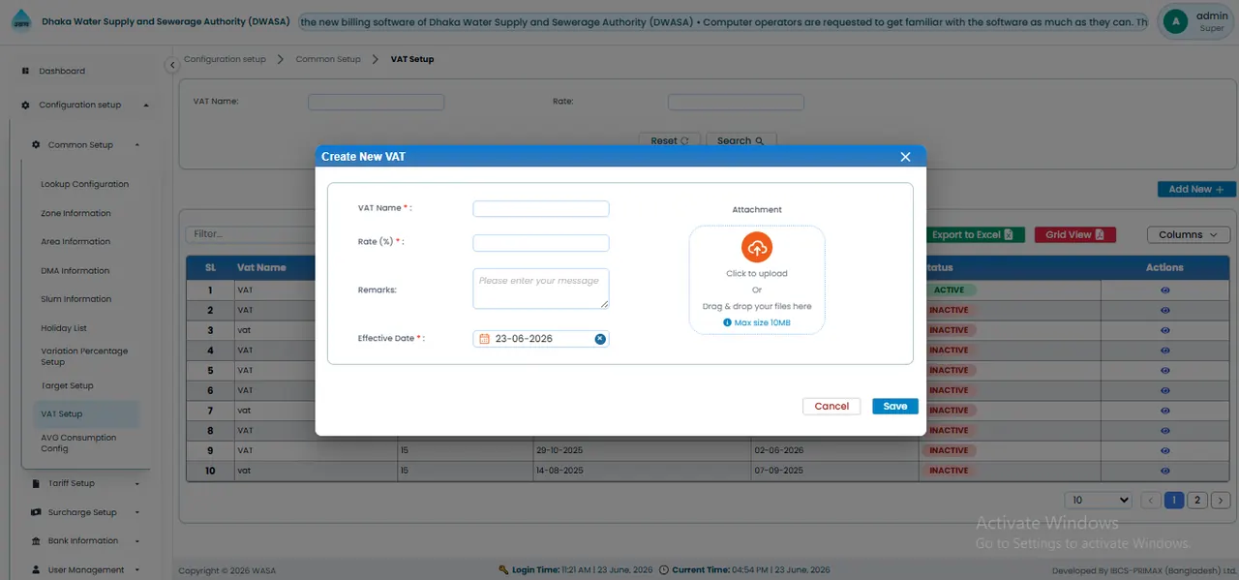This screenshot has width=1239, height=580.
Task: Open Area Information
Action: point(76,242)
